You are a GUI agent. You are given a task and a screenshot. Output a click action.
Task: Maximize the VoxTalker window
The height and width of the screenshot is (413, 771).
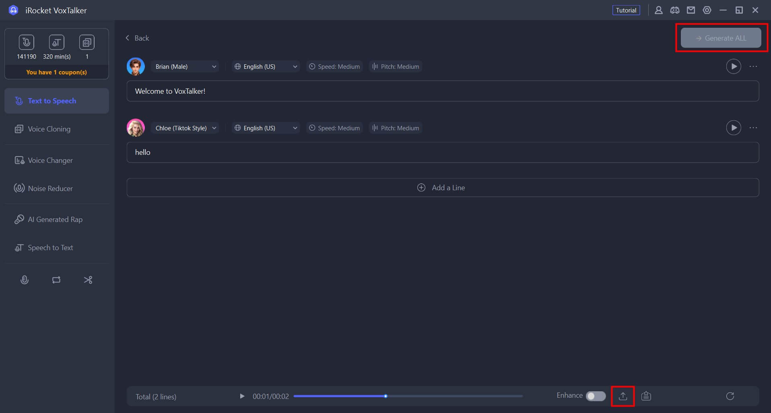click(x=739, y=10)
